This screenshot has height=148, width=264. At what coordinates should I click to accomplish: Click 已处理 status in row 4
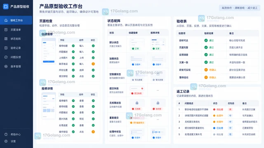(218, 128)
